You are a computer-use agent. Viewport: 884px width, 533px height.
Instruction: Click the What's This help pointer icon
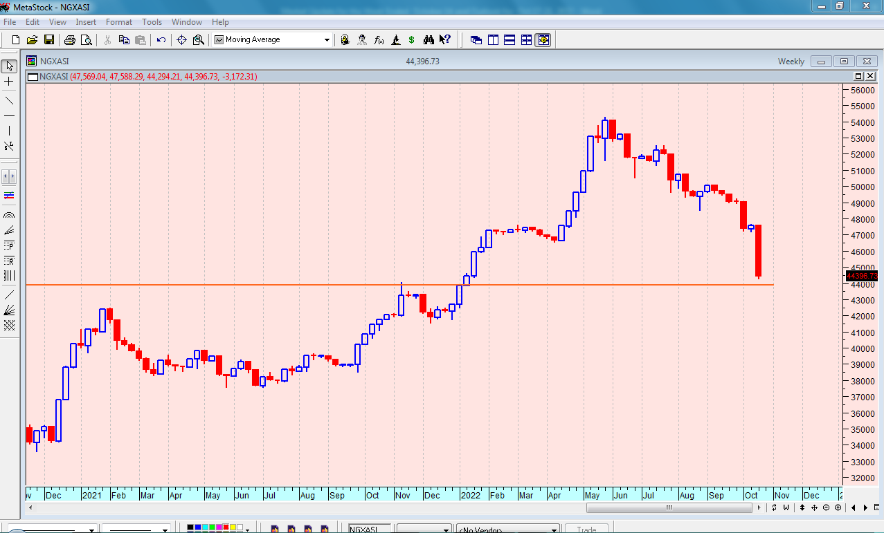point(445,40)
